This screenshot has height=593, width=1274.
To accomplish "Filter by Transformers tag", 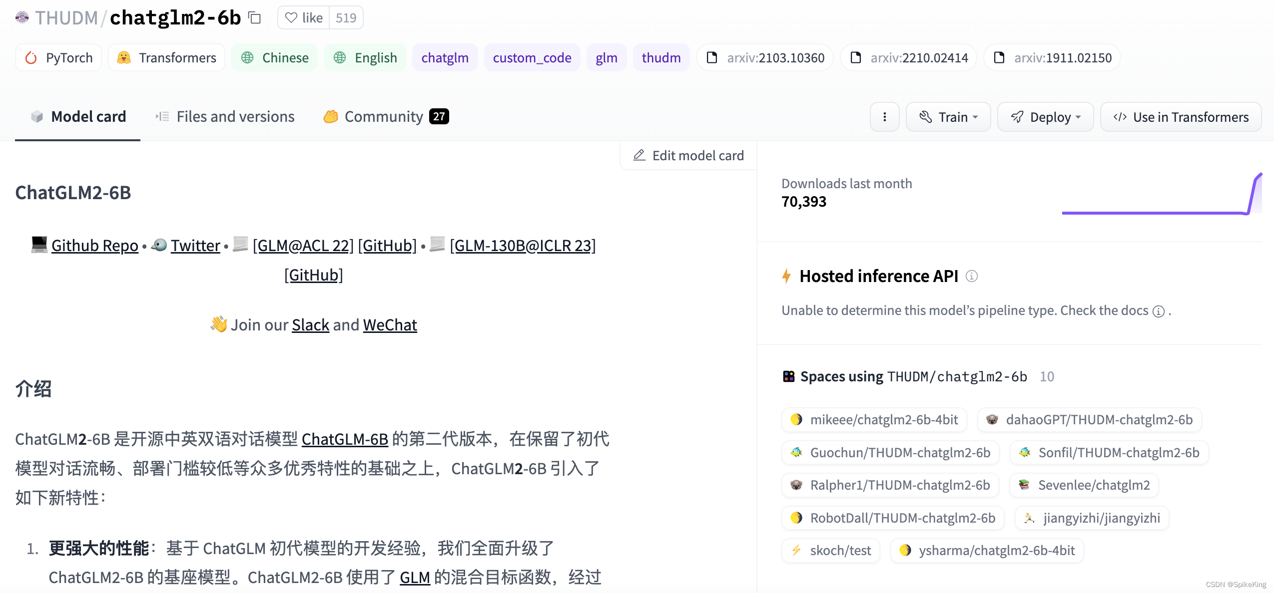I will pos(167,58).
